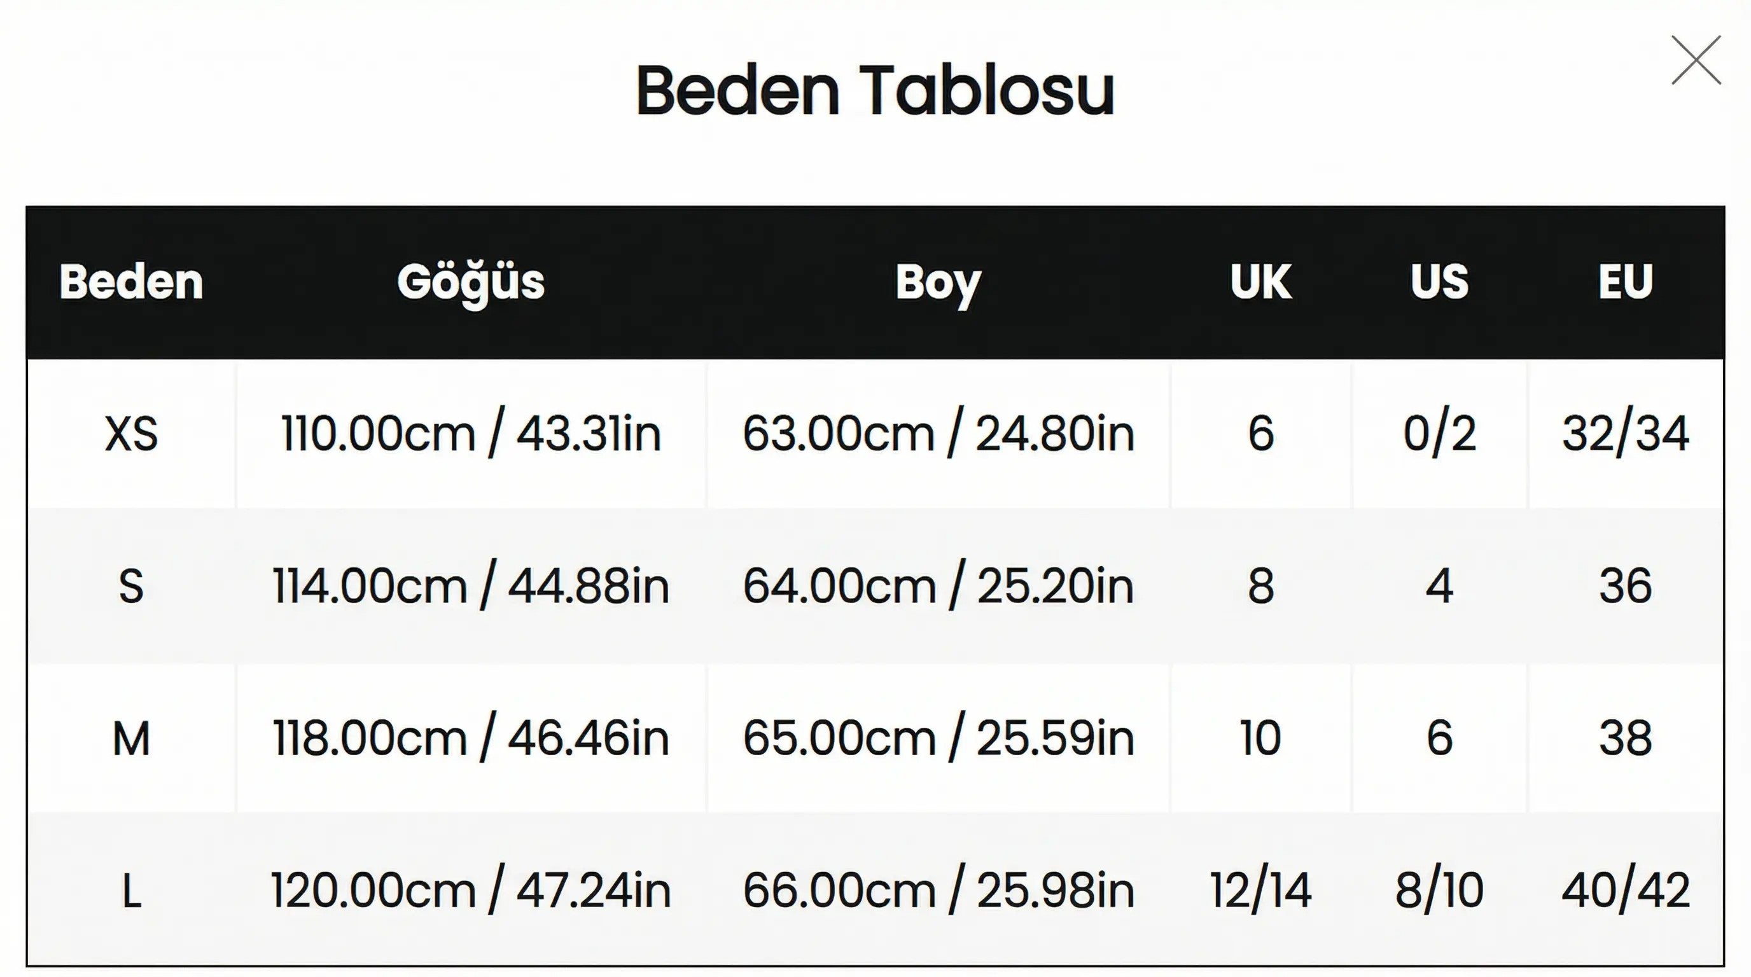The width and height of the screenshot is (1751, 977).
Task: Close the Beden Tablosu size chart
Action: coord(1696,60)
